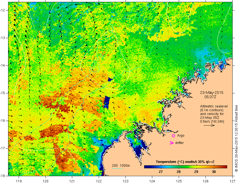Click longitude axis label '126'
Screen dimensions: 238x184
[206, 181]
